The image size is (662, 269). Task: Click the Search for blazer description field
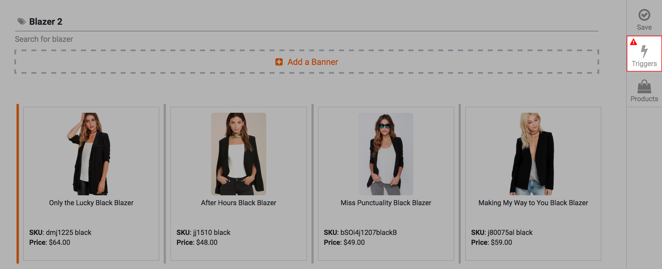pos(44,39)
